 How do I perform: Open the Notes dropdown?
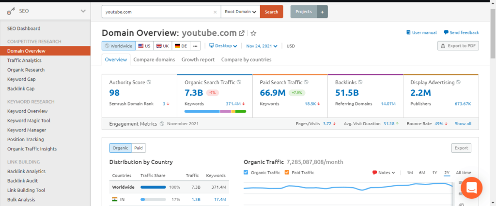coord(384,173)
